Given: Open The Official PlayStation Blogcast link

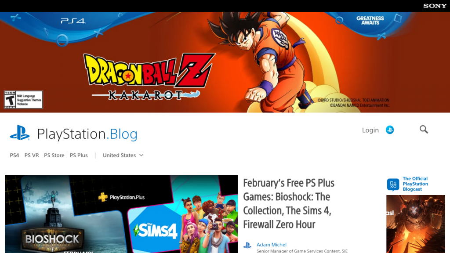Looking at the screenshot, I should point(415,184).
